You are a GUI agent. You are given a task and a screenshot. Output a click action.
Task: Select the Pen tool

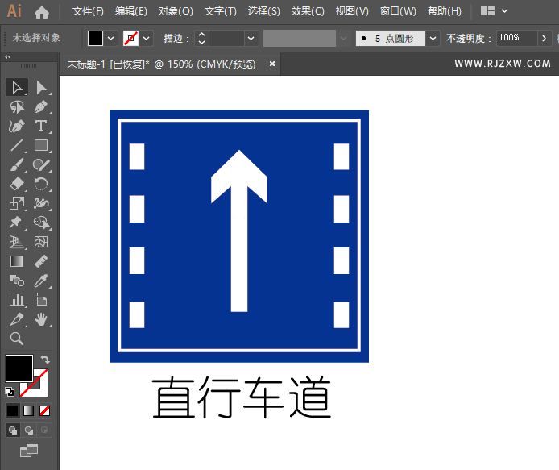(x=41, y=106)
